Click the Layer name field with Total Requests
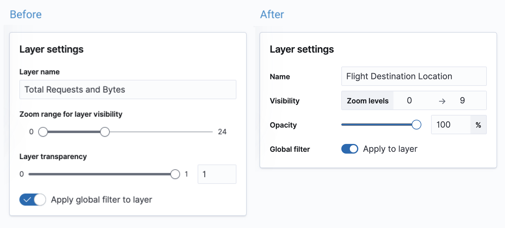 pyautogui.click(x=128, y=90)
